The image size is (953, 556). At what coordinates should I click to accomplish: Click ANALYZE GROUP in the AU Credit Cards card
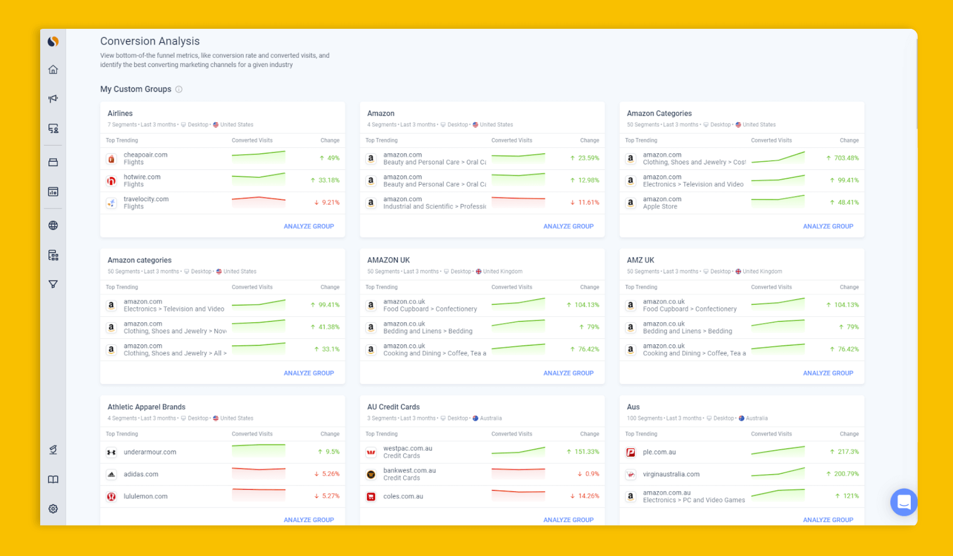(x=568, y=519)
